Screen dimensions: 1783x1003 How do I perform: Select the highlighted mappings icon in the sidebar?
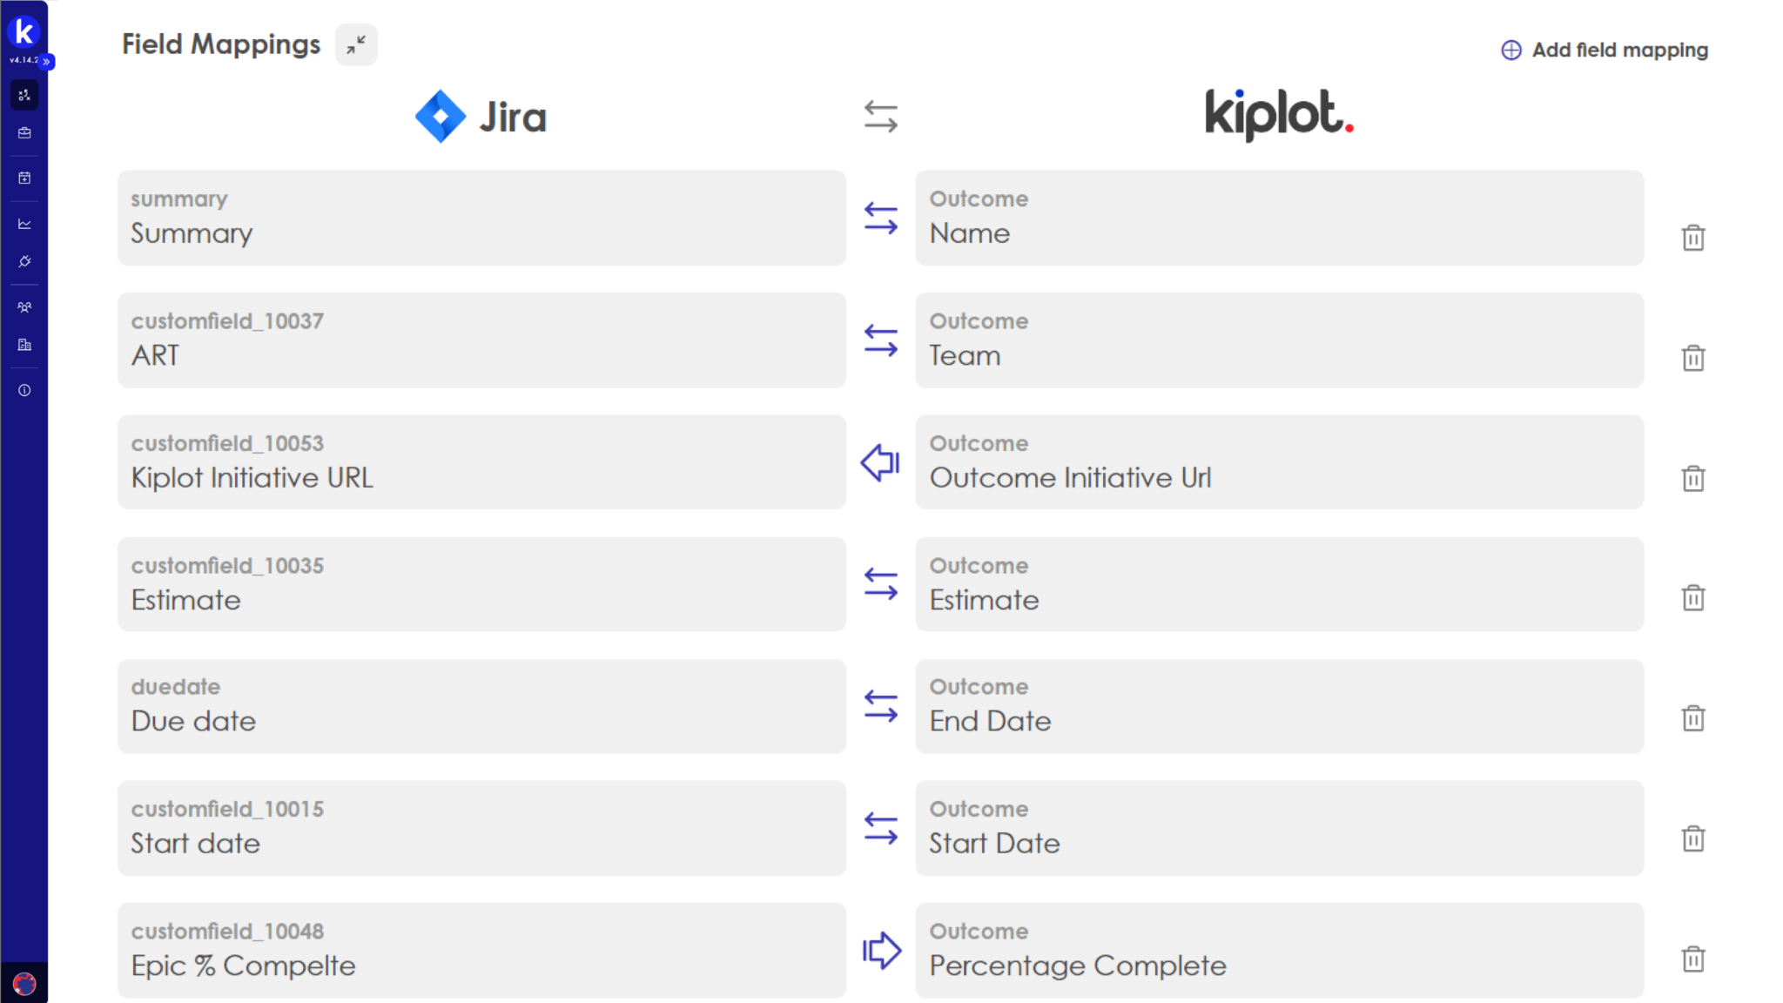tap(24, 95)
